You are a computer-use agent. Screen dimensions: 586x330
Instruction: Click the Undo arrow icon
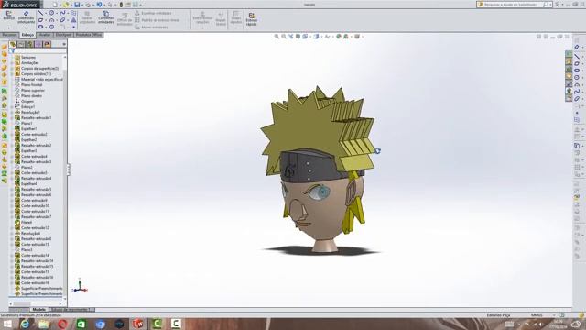pos(99,5)
